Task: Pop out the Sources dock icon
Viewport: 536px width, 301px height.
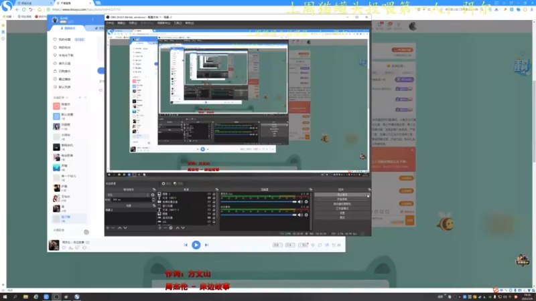Action: (217, 189)
